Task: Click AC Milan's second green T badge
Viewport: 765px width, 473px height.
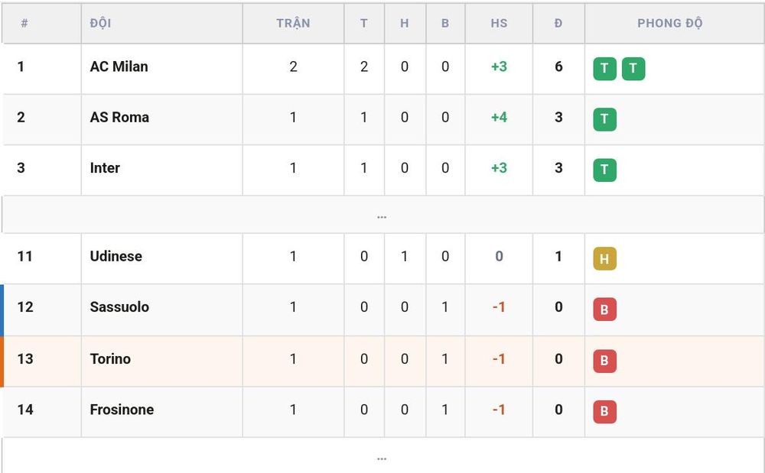Action: (633, 69)
